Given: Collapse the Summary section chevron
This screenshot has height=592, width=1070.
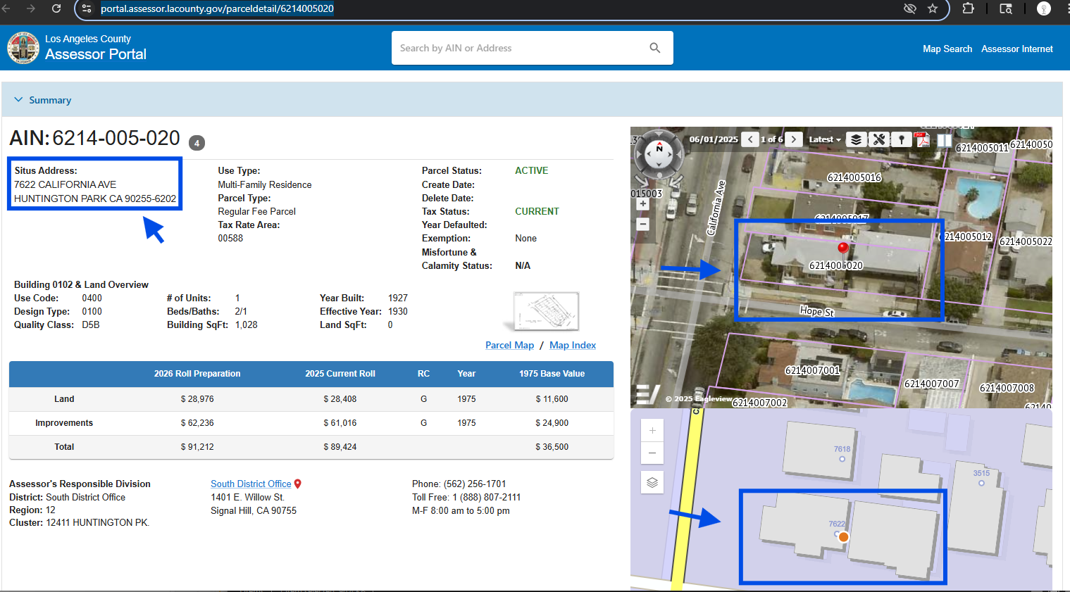Looking at the screenshot, I should [x=19, y=100].
